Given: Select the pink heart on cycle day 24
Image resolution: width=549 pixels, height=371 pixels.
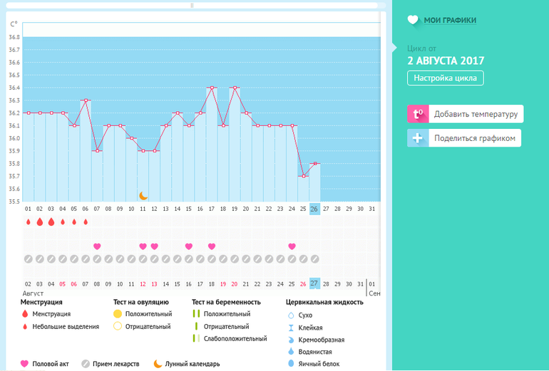Looking at the screenshot, I should pos(292,246).
